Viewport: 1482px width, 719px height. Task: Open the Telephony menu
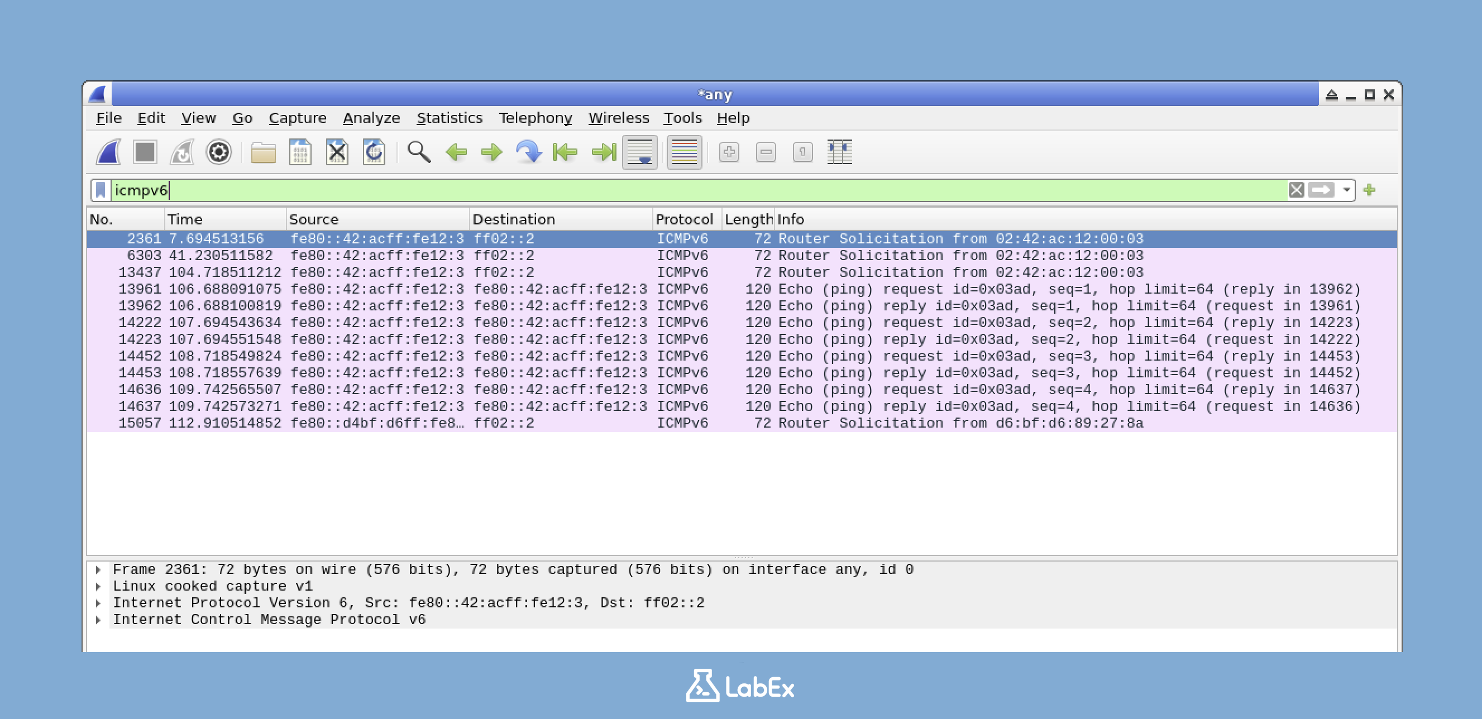point(536,118)
